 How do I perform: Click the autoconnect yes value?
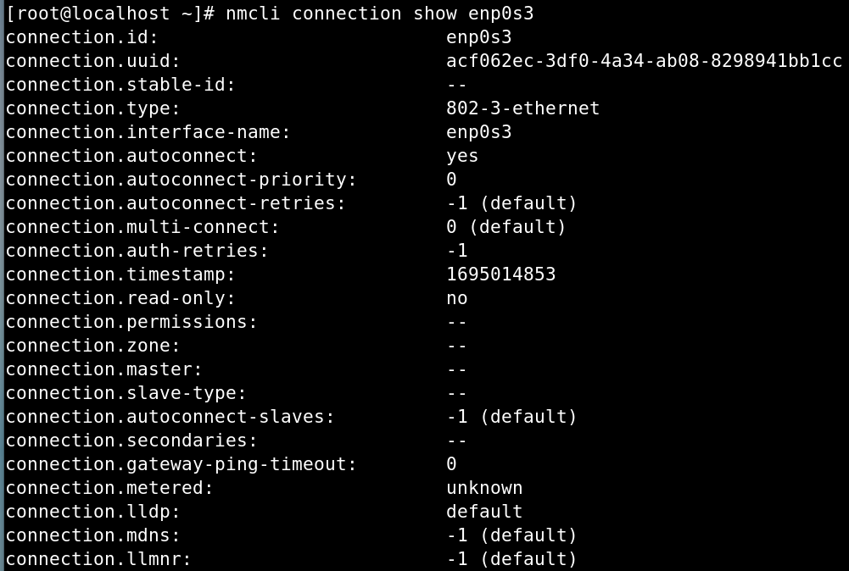pos(462,156)
